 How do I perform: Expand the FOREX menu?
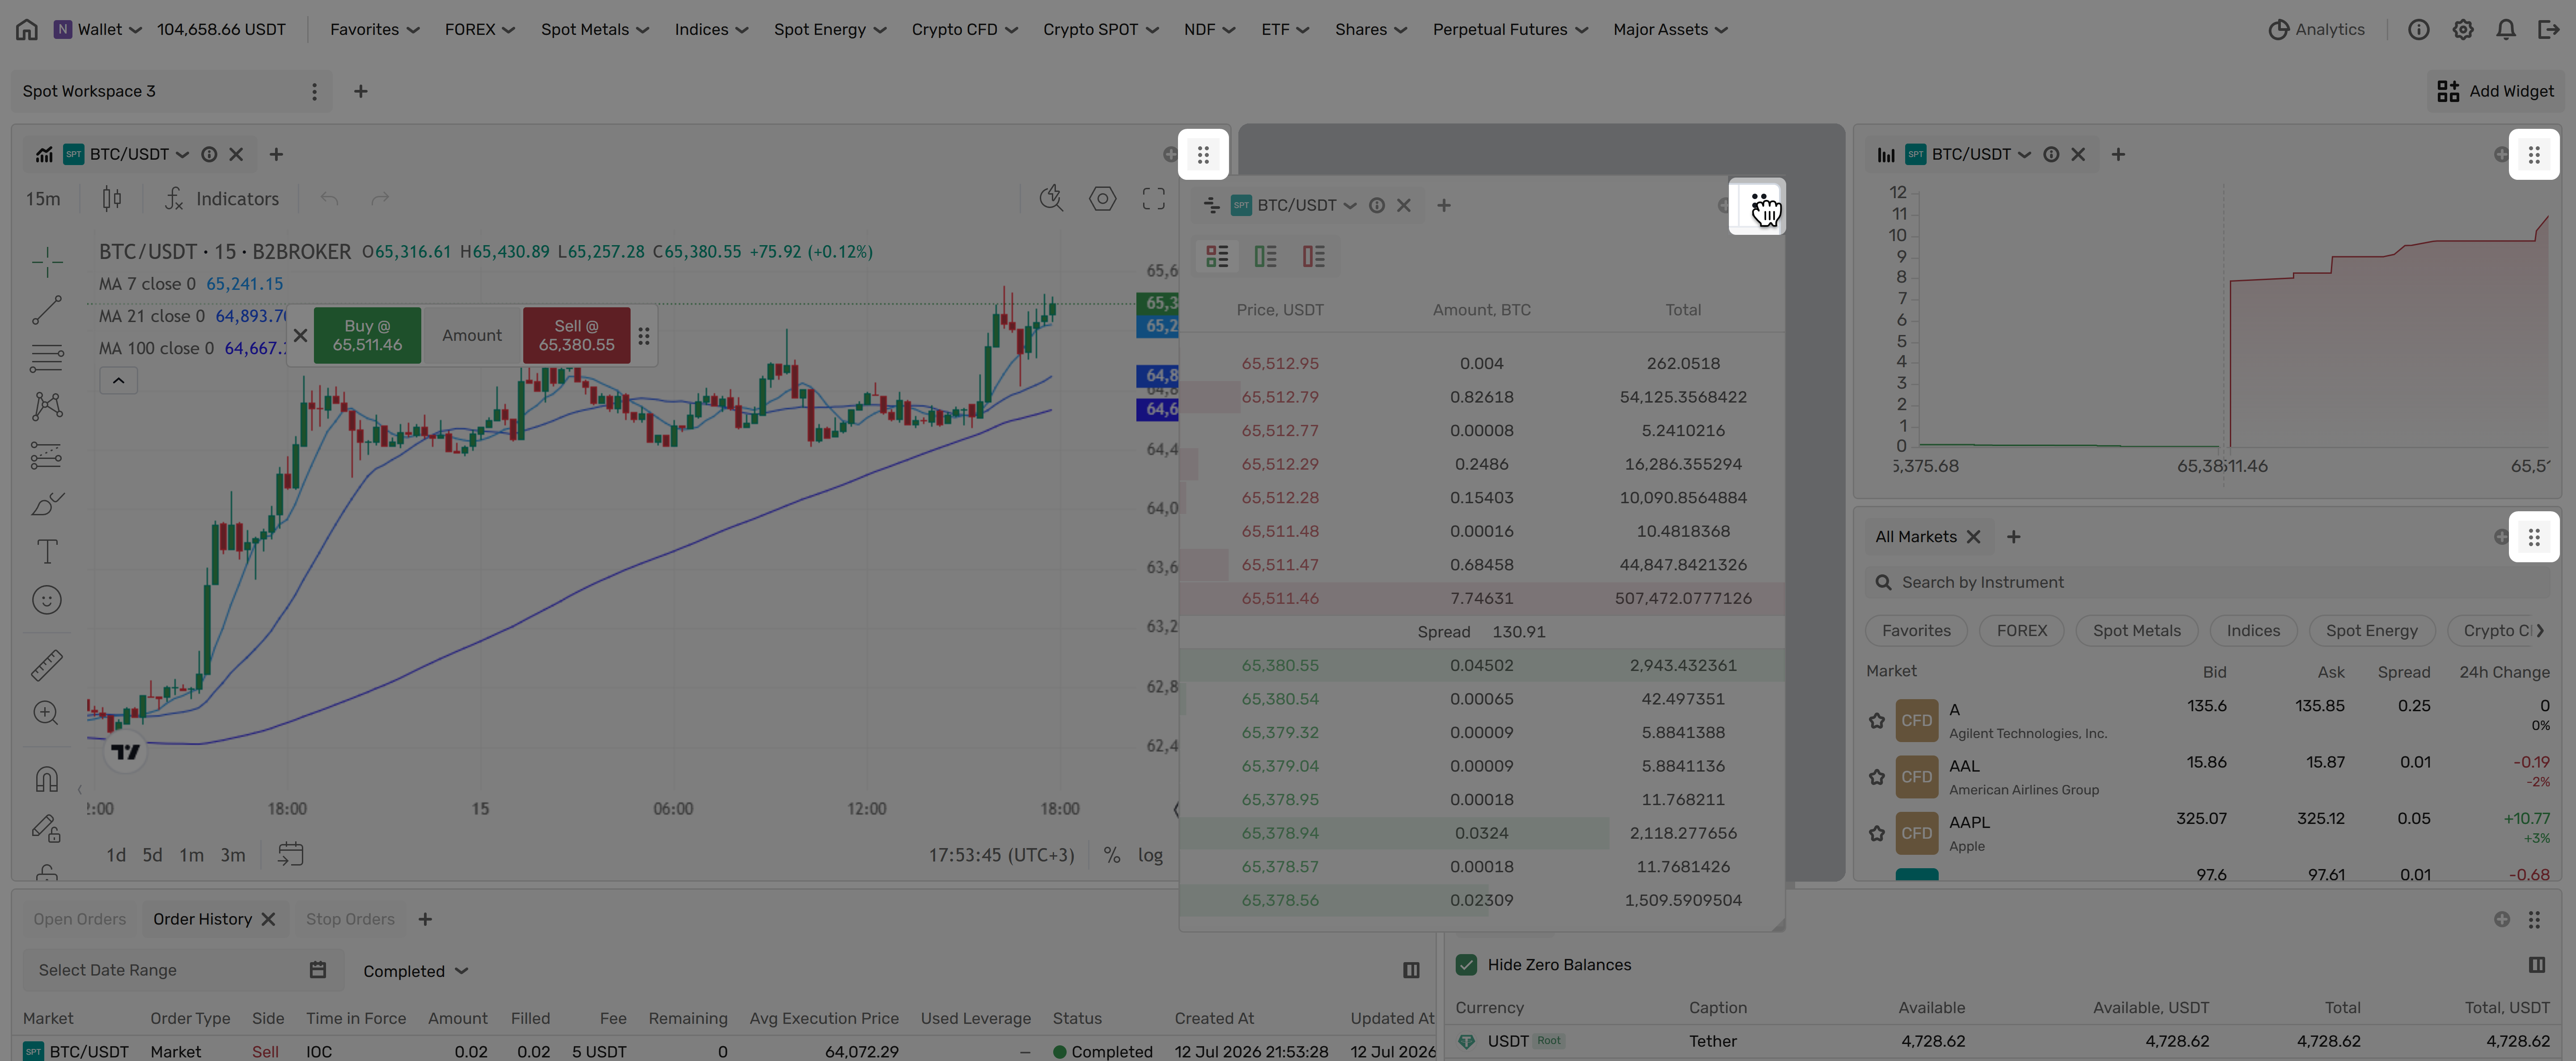(x=480, y=30)
